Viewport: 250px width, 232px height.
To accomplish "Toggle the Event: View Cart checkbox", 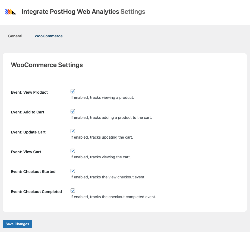I will click(x=73, y=151).
